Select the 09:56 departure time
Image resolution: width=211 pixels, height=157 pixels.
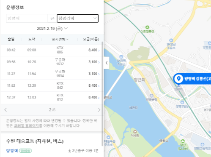pos(11,62)
